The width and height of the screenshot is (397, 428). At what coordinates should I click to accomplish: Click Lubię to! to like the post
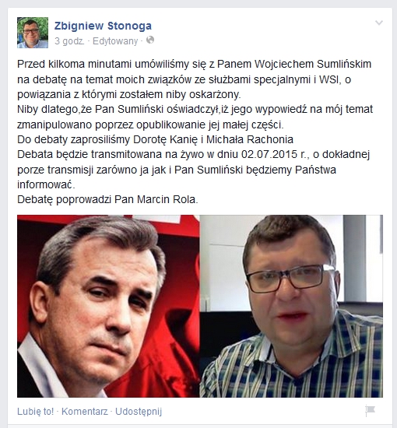click(x=36, y=411)
